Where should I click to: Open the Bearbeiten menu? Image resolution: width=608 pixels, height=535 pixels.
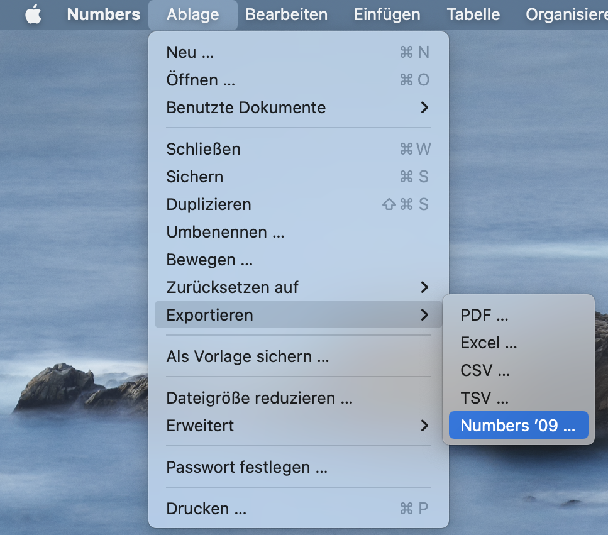pyautogui.click(x=286, y=14)
